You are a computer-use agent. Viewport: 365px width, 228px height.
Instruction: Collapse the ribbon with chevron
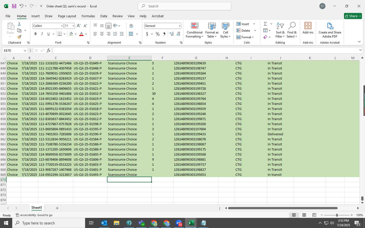coord(359,42)
